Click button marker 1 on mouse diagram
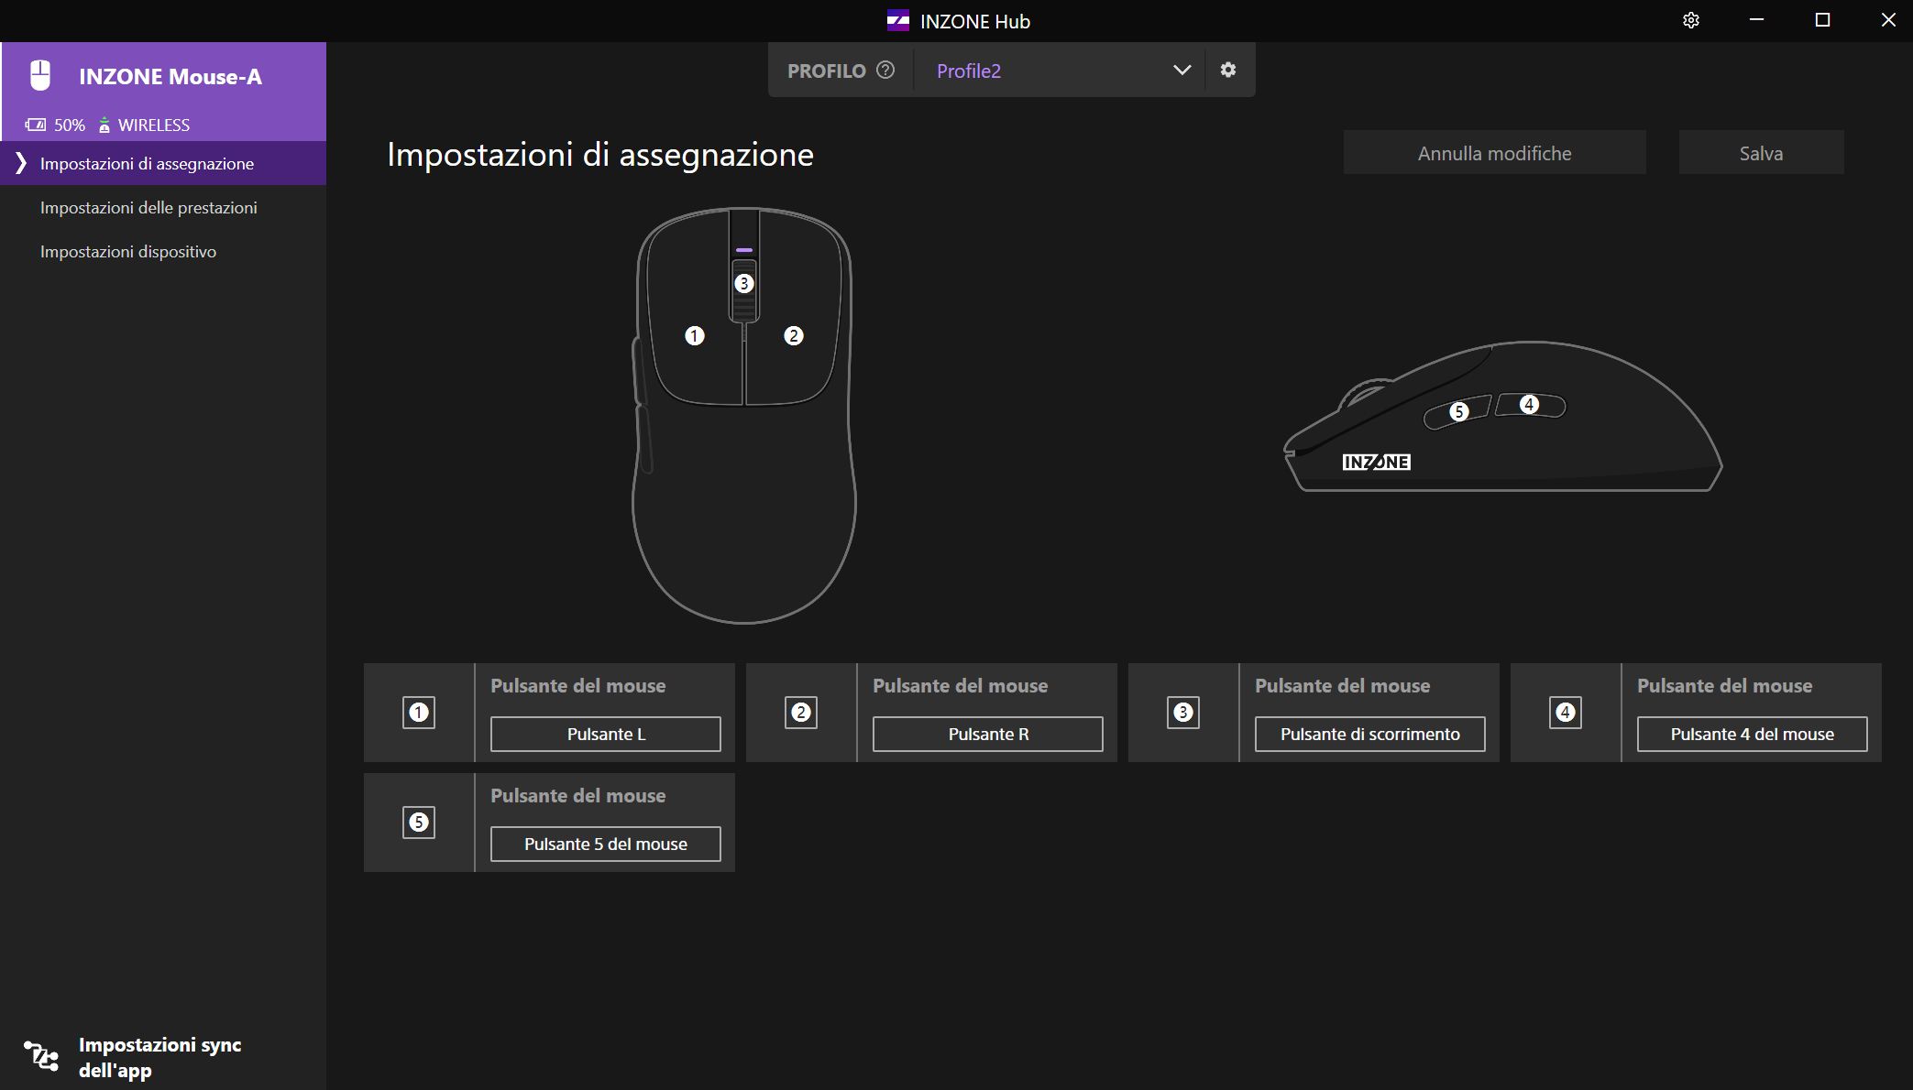 695,336
